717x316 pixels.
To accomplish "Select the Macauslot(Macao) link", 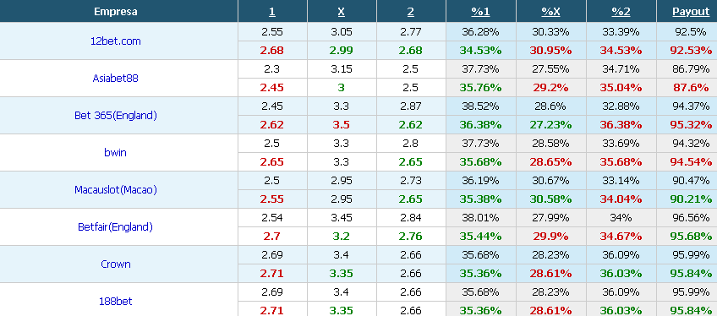I will [115, 189].
